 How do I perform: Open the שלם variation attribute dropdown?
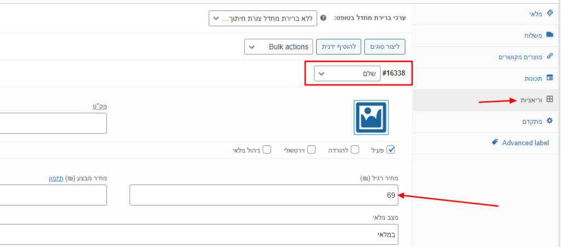click(x=347, y=73)
